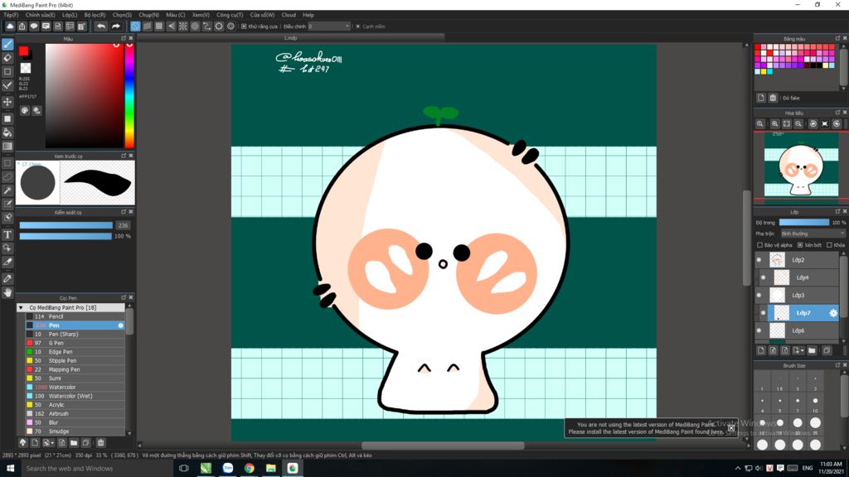The image size is (849, 477).
Task: Add a new layer via first layer button
Action: point(761,350)
